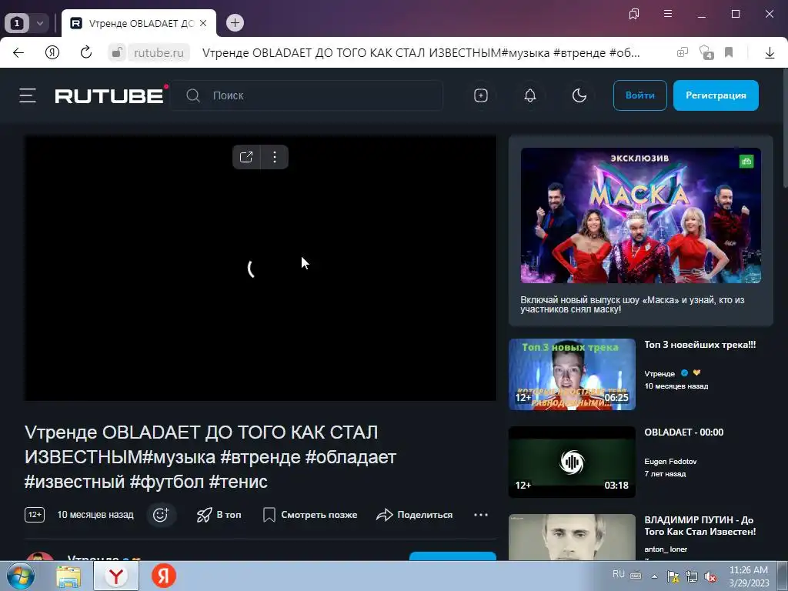Open Eugen Fedotov channel
788x591 pixels.
tap(670, 462)
